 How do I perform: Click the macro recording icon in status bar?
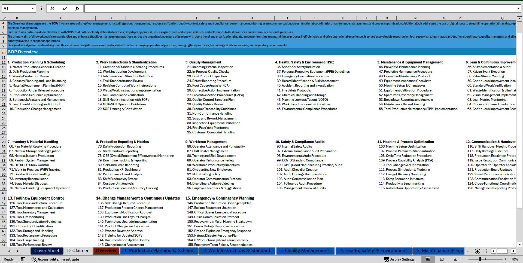click(23, 259)
